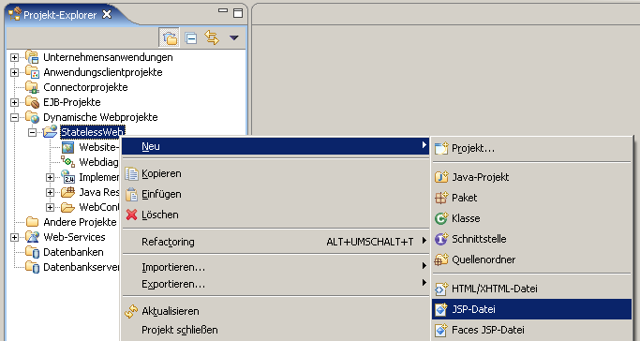Close the Projekt-Explorer view tab

coord(107,14)
